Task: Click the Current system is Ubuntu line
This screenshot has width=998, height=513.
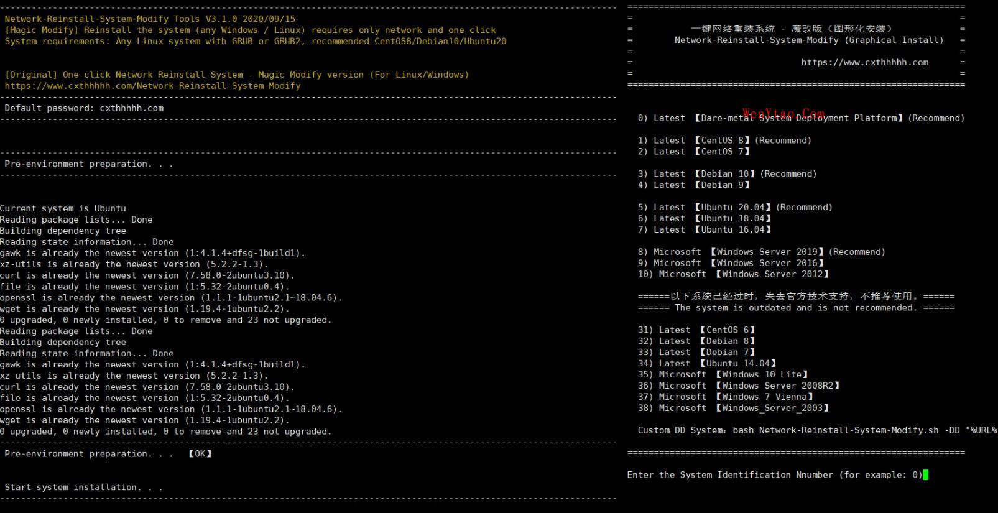Action: pyautogui.click(x=63, y=209)
